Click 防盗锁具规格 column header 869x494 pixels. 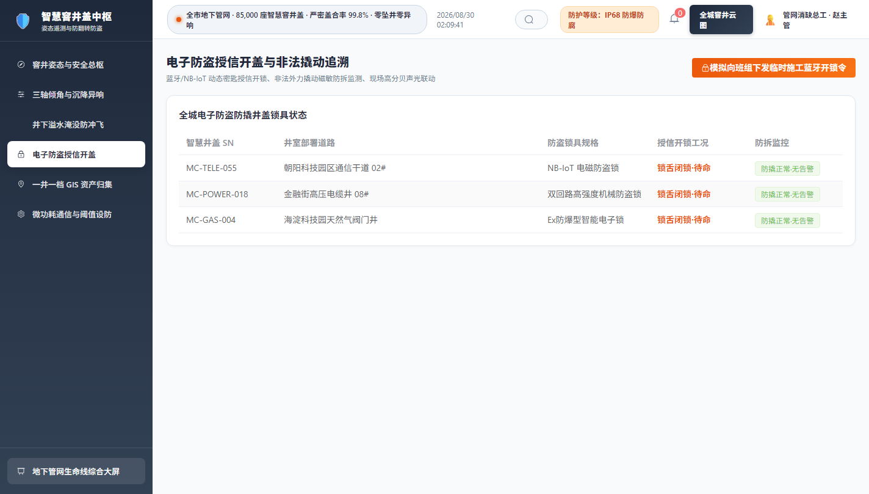[x=573, y=143]
